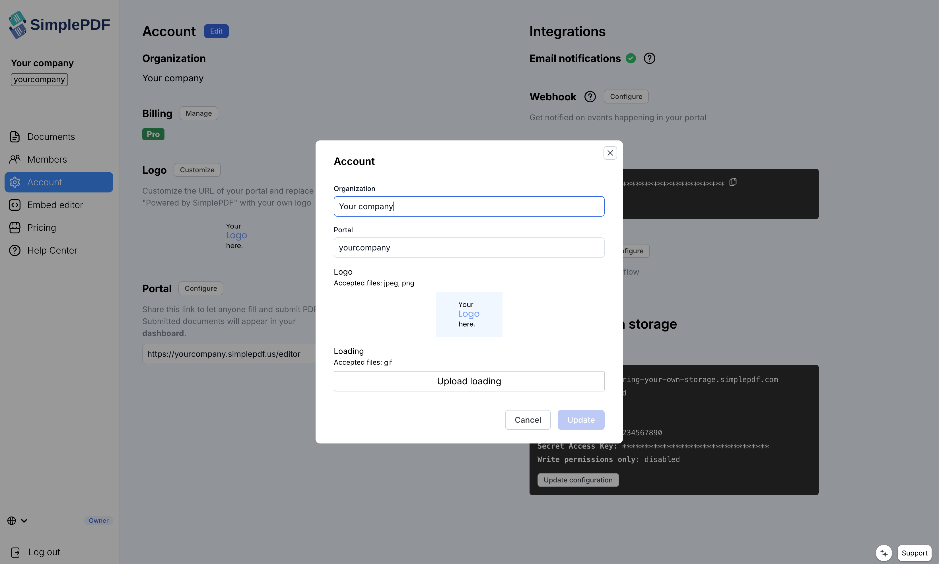Image resolution: width=939 pixels, height=564 pixels.
Task: Go to Members page
Action: click(x=47, y=159)
